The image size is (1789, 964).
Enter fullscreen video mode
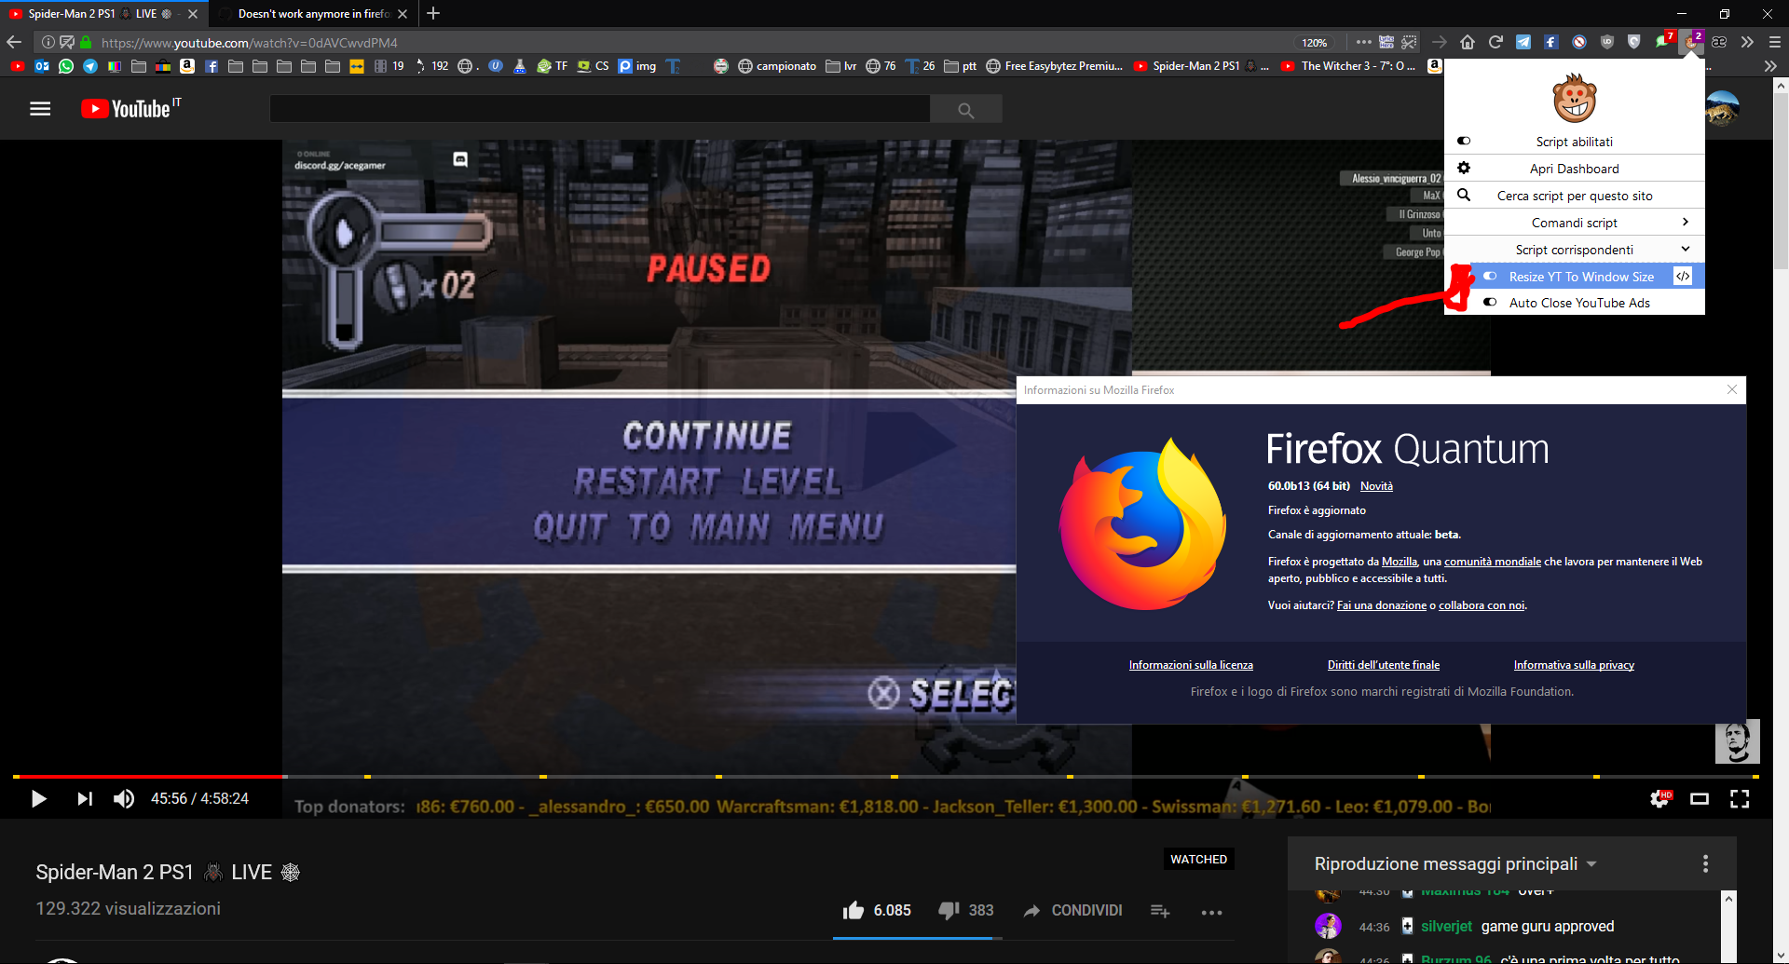click(x=1740, y=799)
